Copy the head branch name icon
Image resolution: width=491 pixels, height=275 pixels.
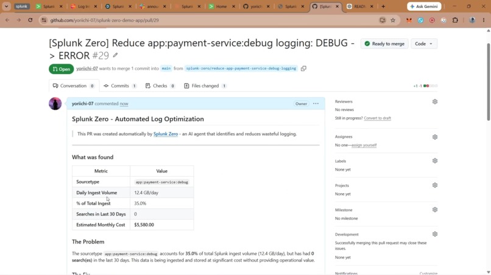click(x=303, y=69)
